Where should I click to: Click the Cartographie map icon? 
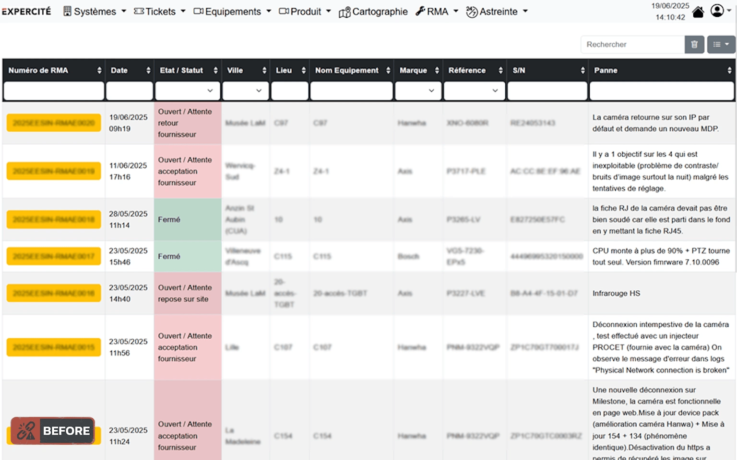(x=345, y=11)
